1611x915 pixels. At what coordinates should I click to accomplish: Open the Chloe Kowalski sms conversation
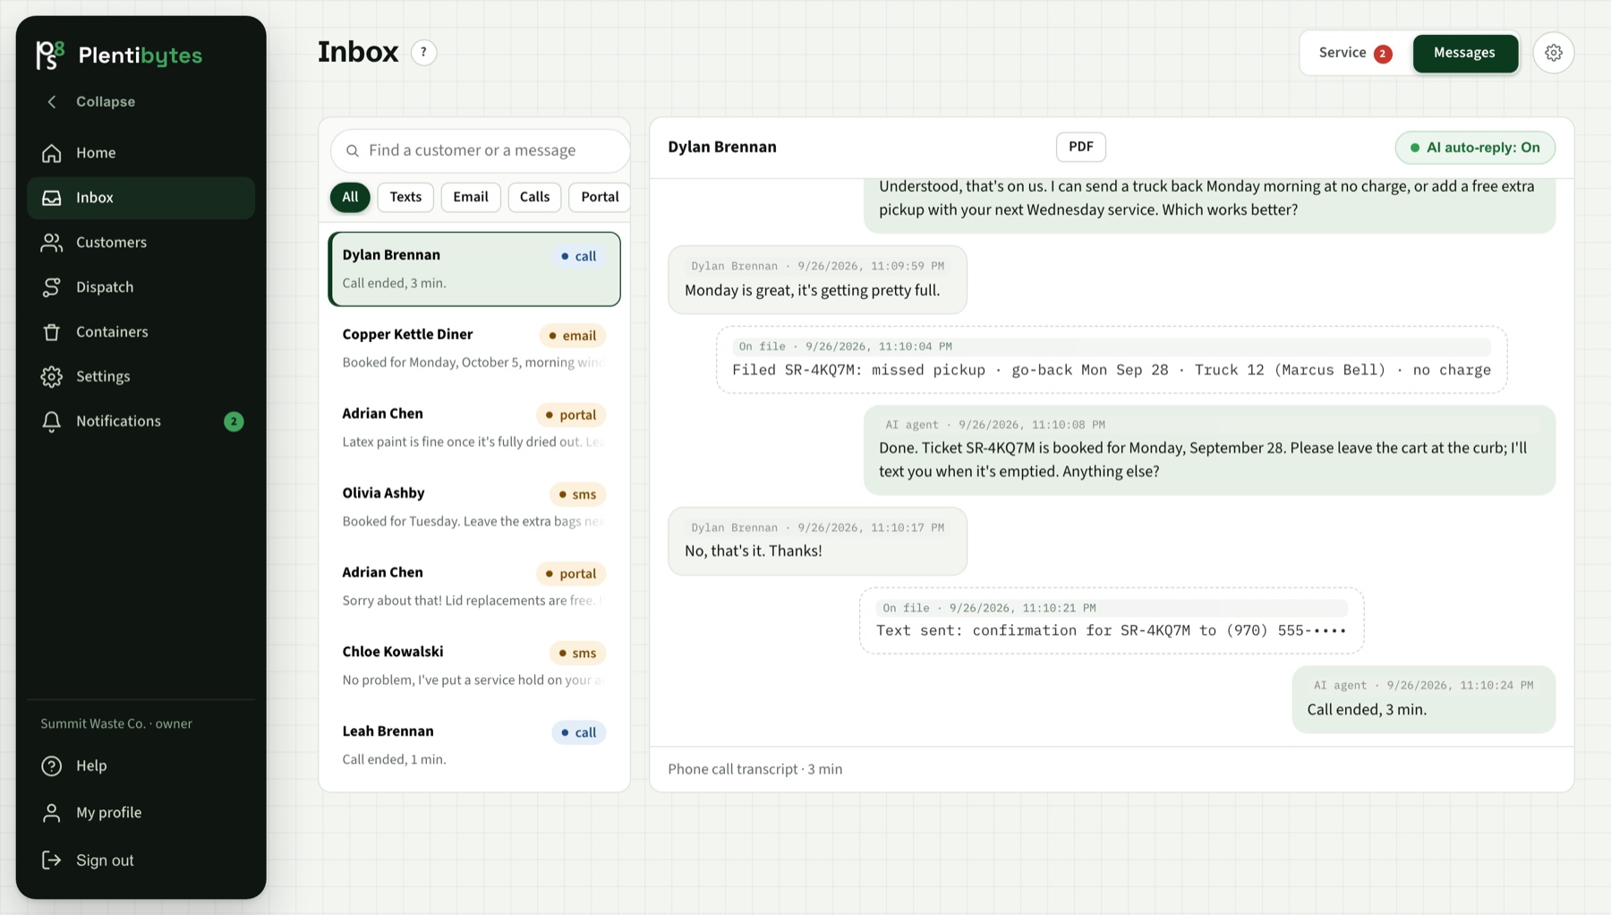point(474,666)
